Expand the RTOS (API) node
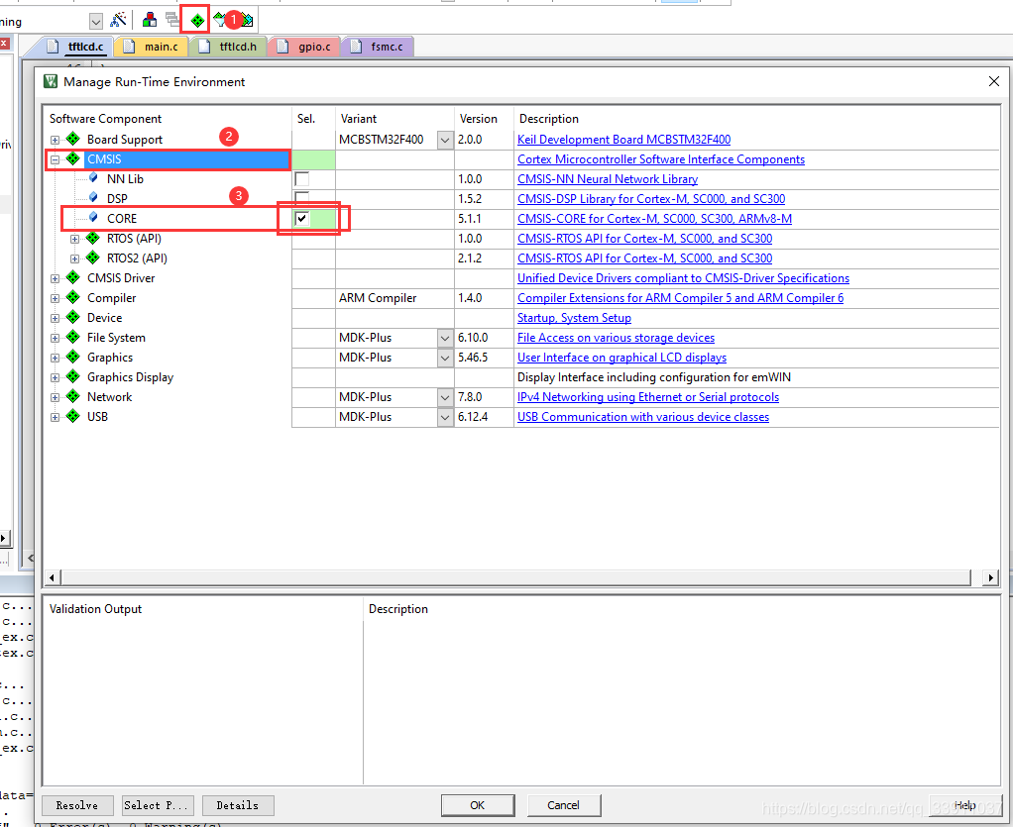 75,239
